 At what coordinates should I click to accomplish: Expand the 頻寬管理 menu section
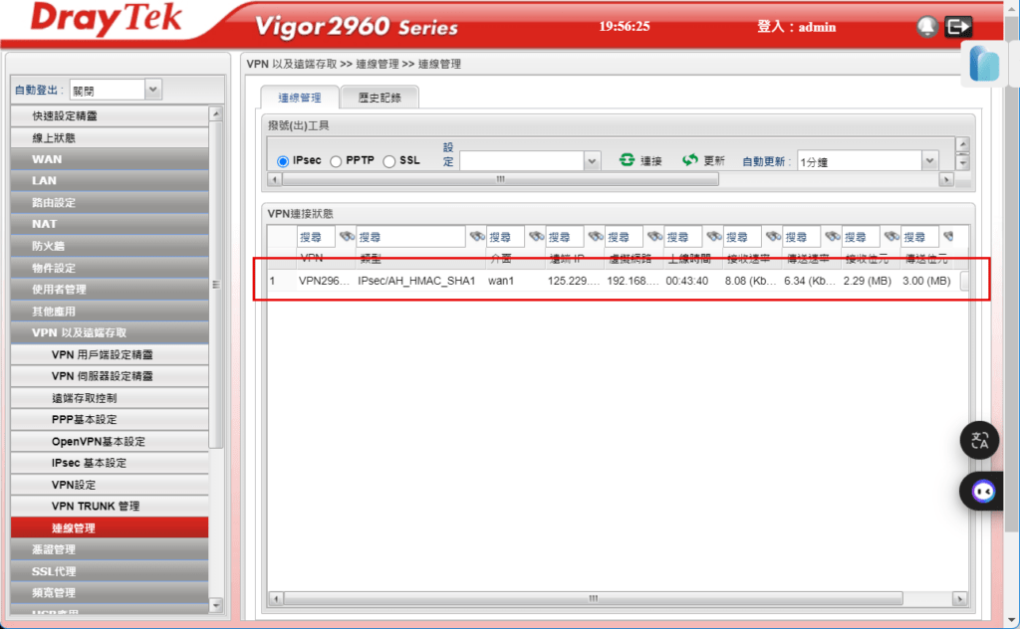[110, 592]
